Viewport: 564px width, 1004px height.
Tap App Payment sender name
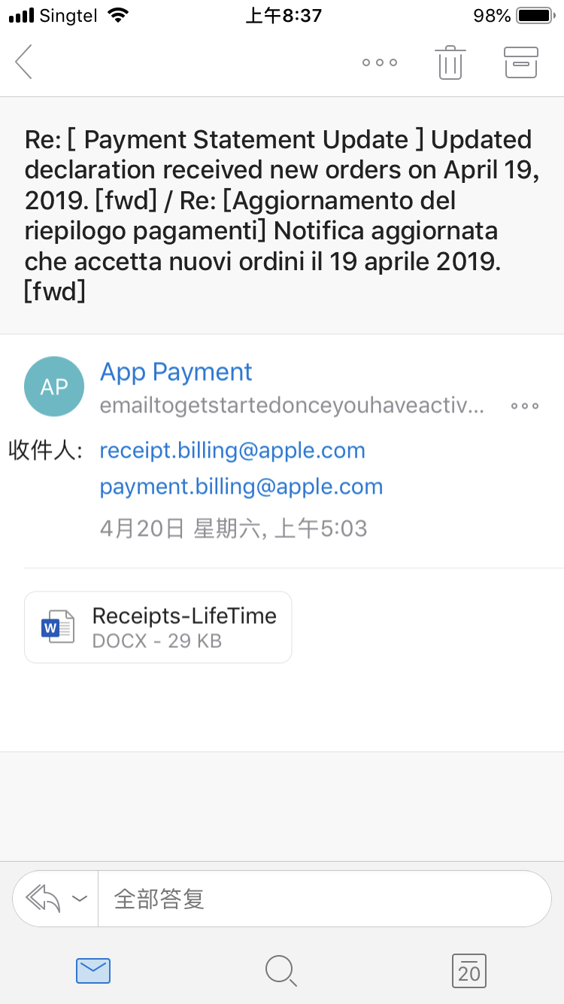point(176,372)
